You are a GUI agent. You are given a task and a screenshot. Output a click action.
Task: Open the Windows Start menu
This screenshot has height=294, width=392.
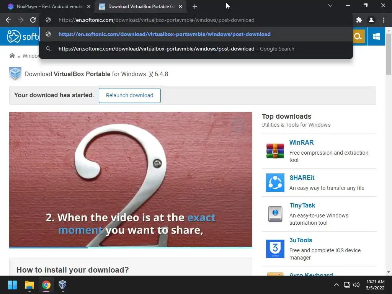coord(12,285)
